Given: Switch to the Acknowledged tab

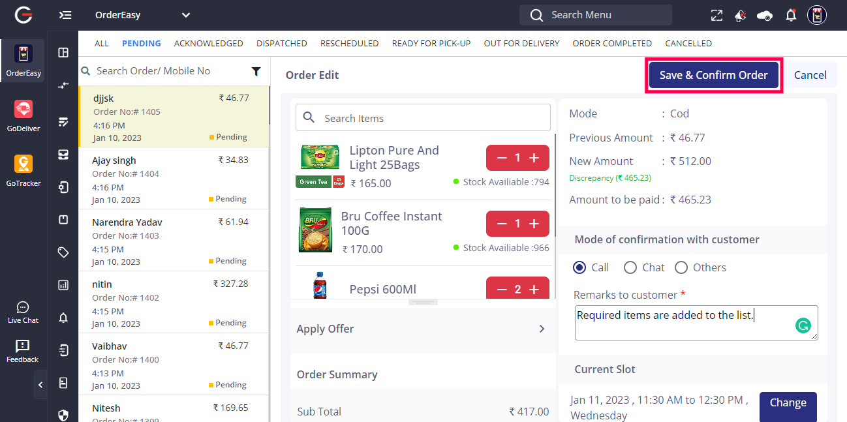Looking at the screenshot, I should (208, 44).
